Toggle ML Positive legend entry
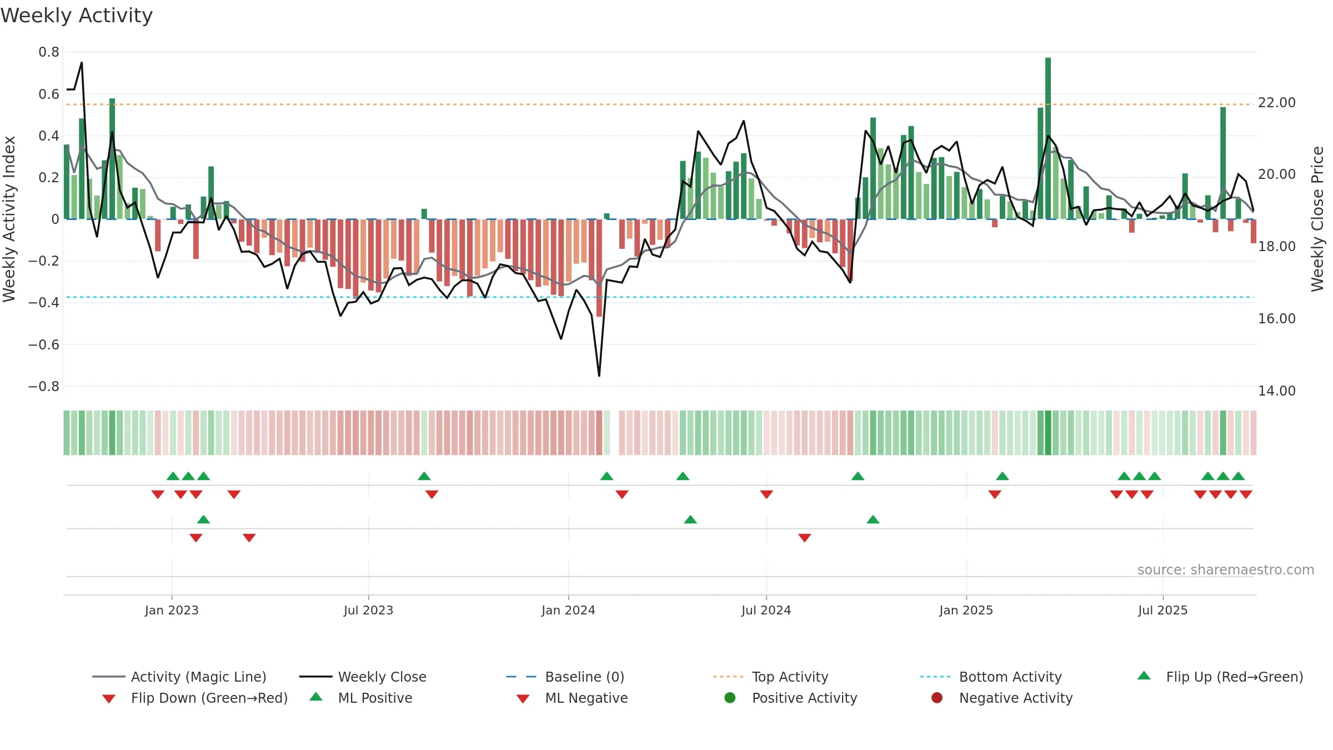 tap(361, 698)
